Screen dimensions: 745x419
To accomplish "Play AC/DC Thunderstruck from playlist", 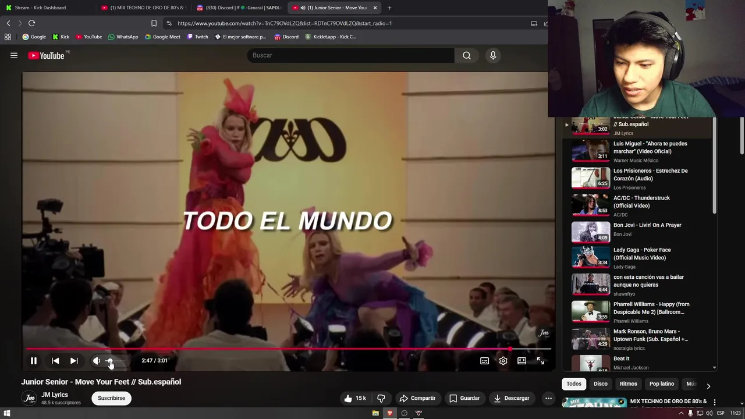I will (x=637, y=205).
